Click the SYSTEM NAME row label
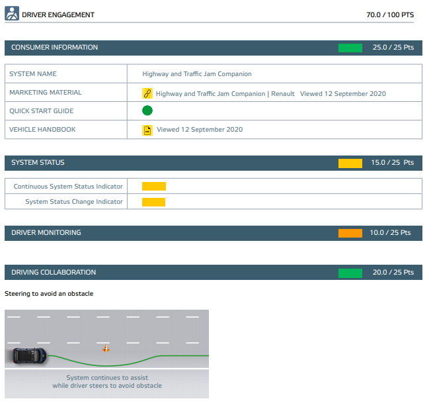 pyautogui.click(x=33, y=73)
